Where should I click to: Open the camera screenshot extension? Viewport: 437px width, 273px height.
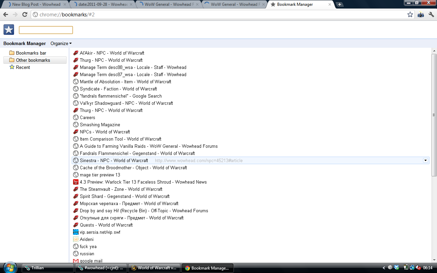coord(421,14)
